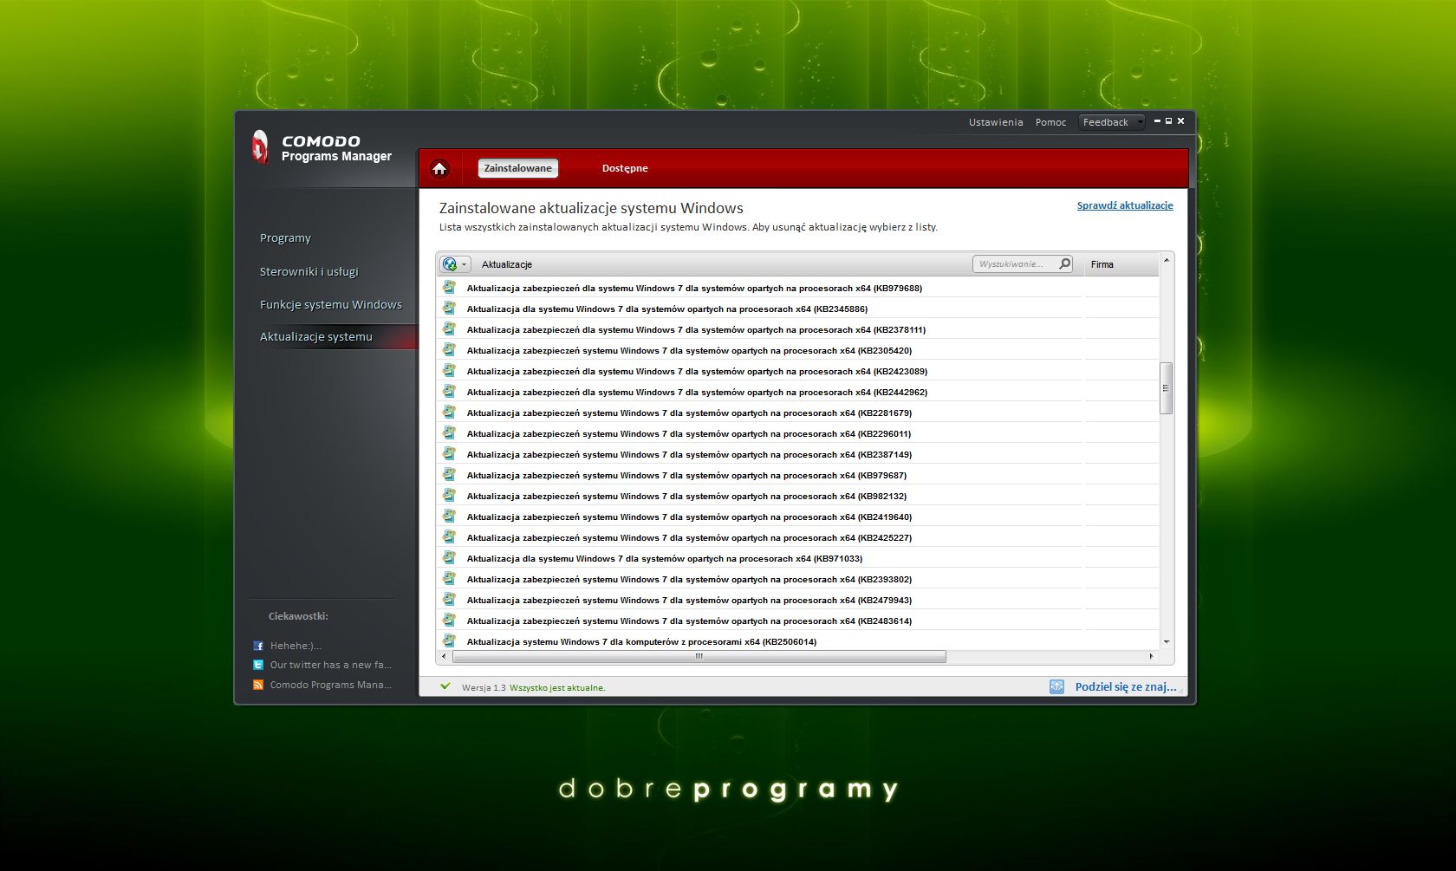Viewport: 1456px width, 871px height.
Task: Select icon of update KB2393802
Action: 449,578
